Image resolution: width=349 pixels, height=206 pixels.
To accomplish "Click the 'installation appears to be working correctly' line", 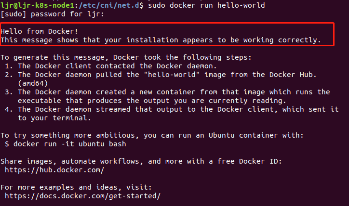I will click(x=161, y=39).
